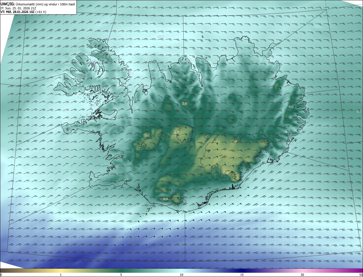Click the 10 tick label on the colour scale
The width and height of the screenshot is (363, 277).
tap(181, 275)
